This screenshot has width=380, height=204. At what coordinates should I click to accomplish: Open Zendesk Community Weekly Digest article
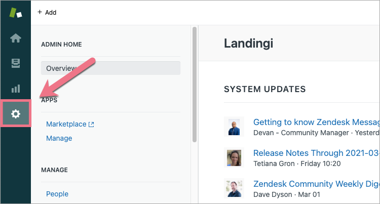316,184
